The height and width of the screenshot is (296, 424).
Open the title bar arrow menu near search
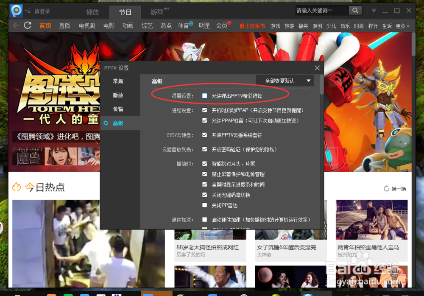pos(374,10)
